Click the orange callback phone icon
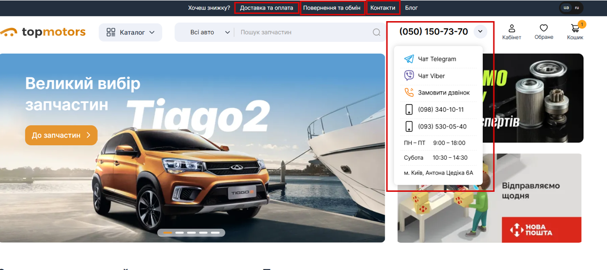This screenshot has height=270, width=607. click(x=409, y=93)
